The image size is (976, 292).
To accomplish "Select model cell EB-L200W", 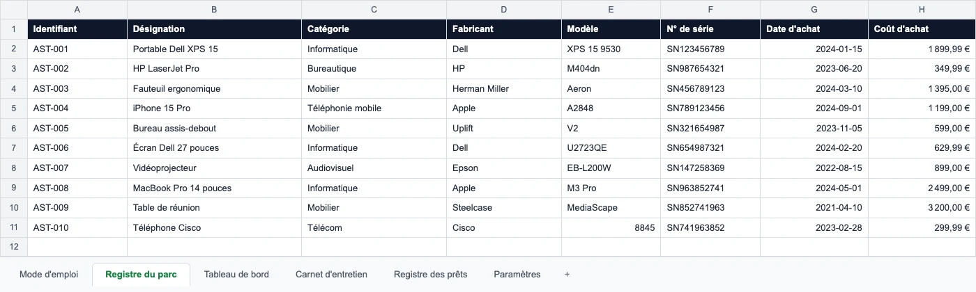I will pyautogui.click(x=611, y=168).
